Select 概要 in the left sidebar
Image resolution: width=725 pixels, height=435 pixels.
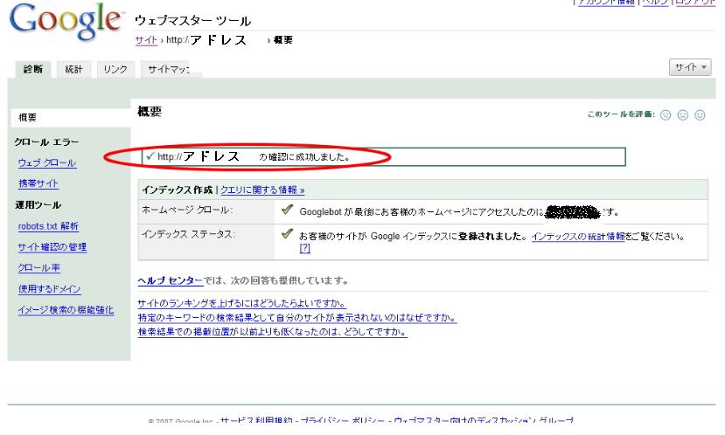click(70, 118)
